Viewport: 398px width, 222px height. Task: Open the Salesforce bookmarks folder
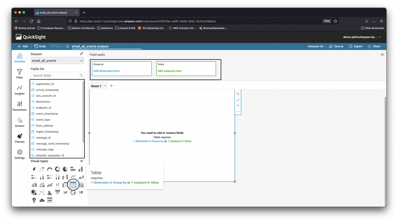105,28
